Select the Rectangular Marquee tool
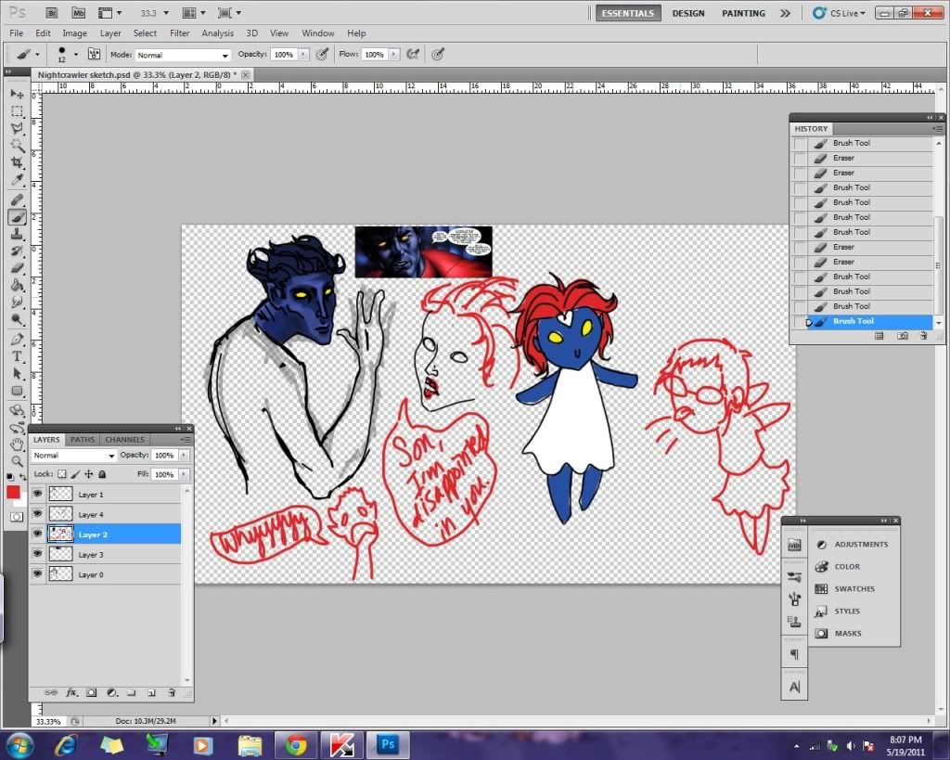 click(x=17, y=111)
